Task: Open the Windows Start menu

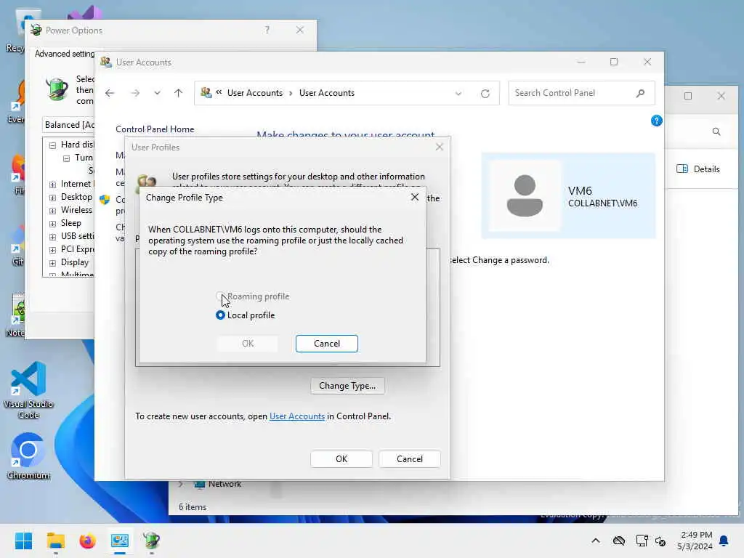Action: pyautogui.click(x=23, y=541)
